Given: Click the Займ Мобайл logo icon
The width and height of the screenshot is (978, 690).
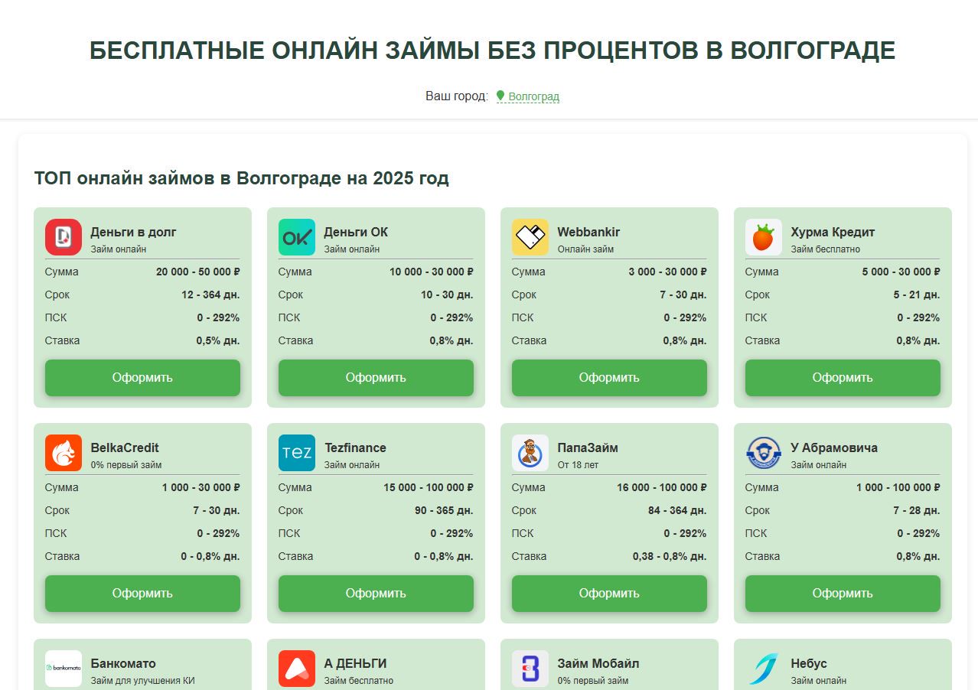Looking at the screenshot, I should [x=530, y=669].
